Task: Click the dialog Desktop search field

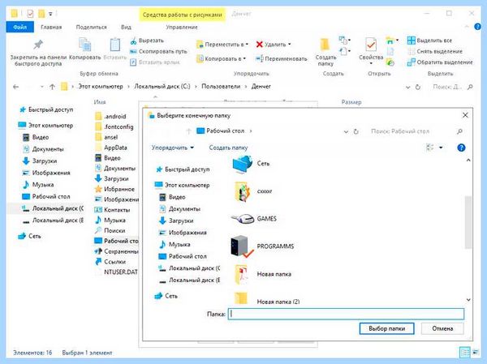Action: (x=416, y=131)
